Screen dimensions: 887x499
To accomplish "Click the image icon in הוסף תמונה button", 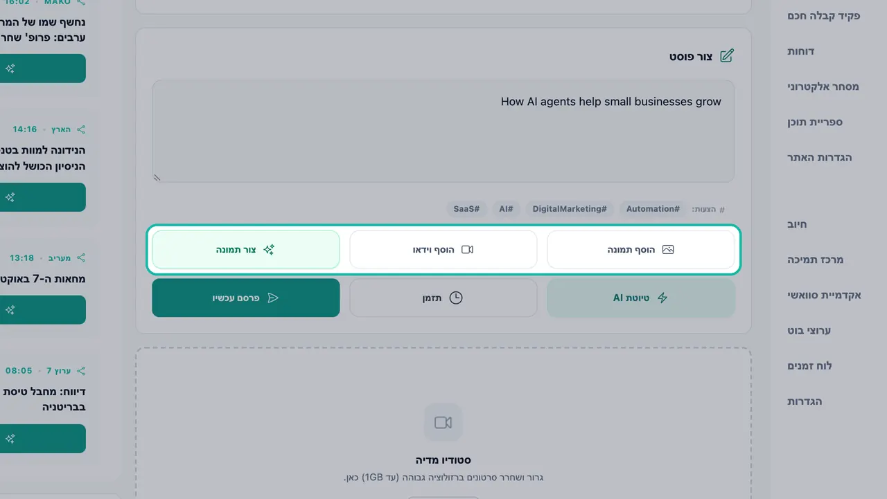I will (668, 250).
